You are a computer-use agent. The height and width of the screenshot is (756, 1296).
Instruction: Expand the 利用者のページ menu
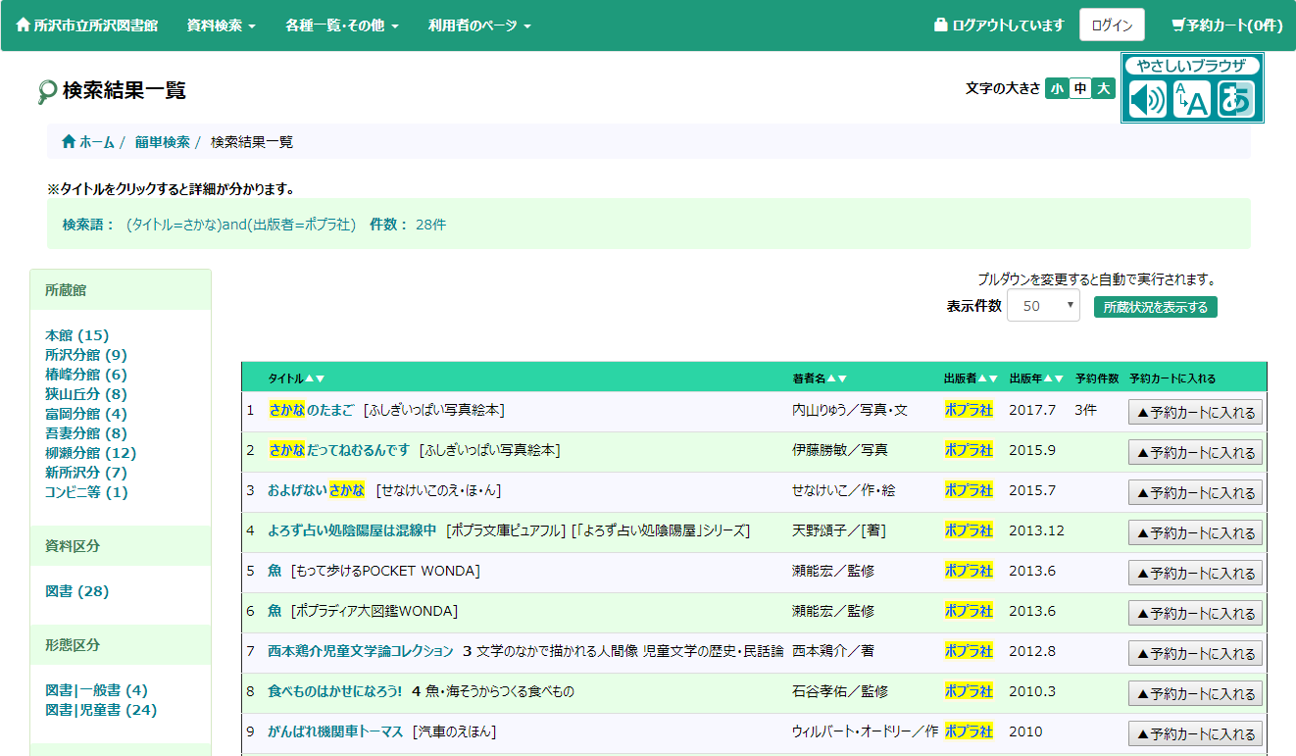coord(479,25)
